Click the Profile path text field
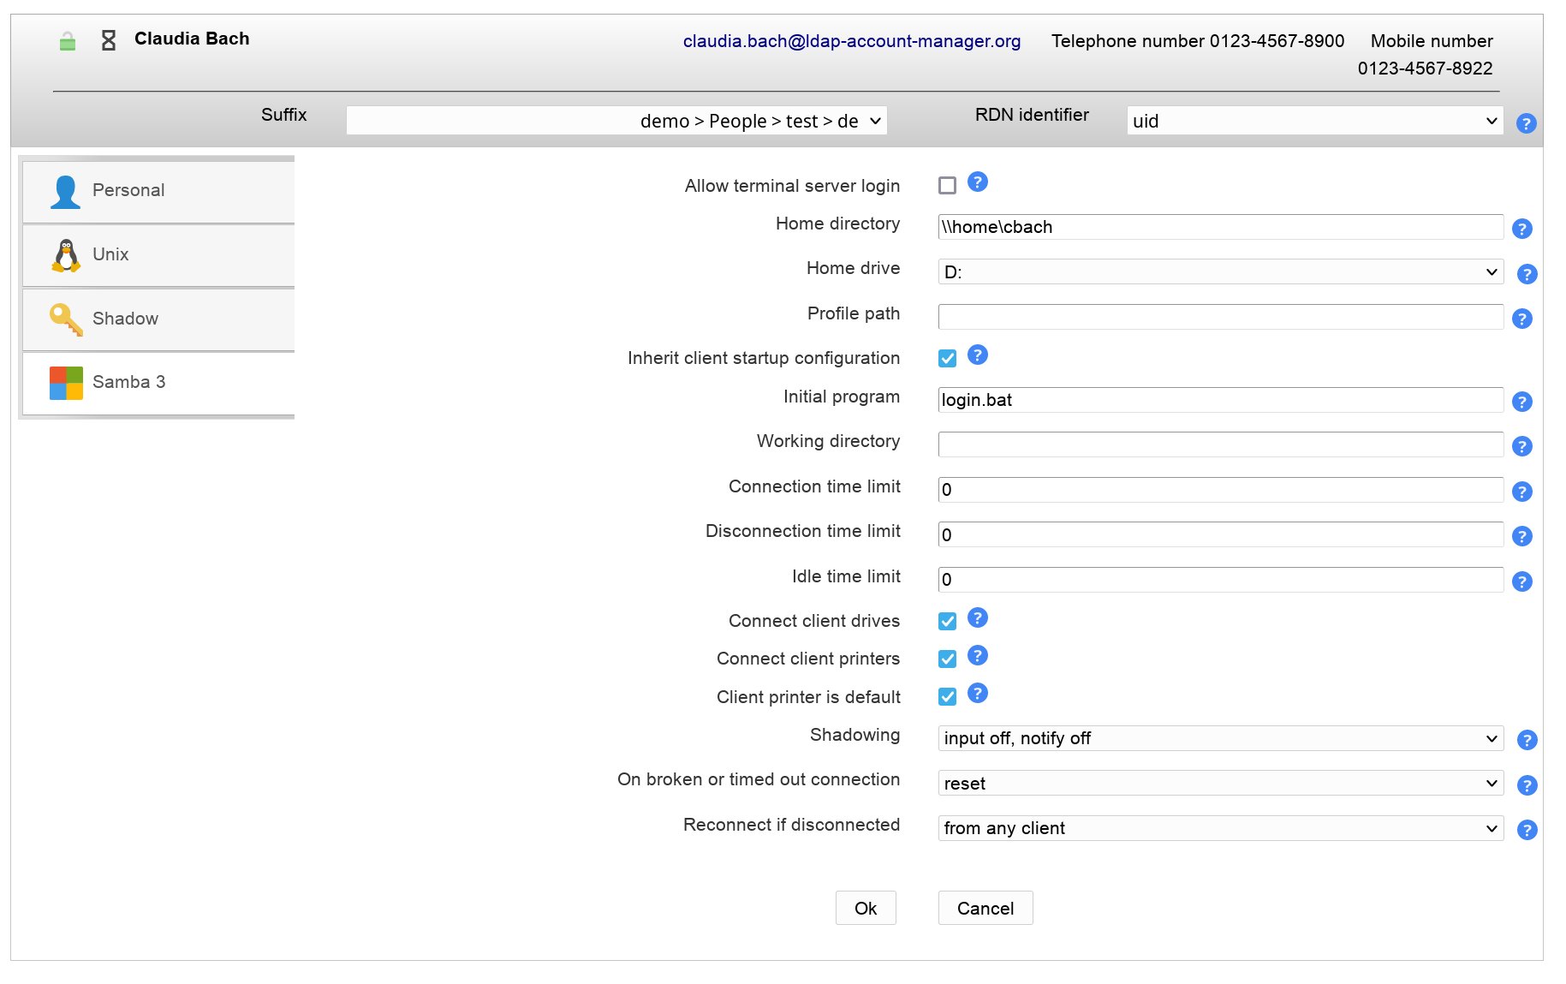 (x=1220, y=317)
